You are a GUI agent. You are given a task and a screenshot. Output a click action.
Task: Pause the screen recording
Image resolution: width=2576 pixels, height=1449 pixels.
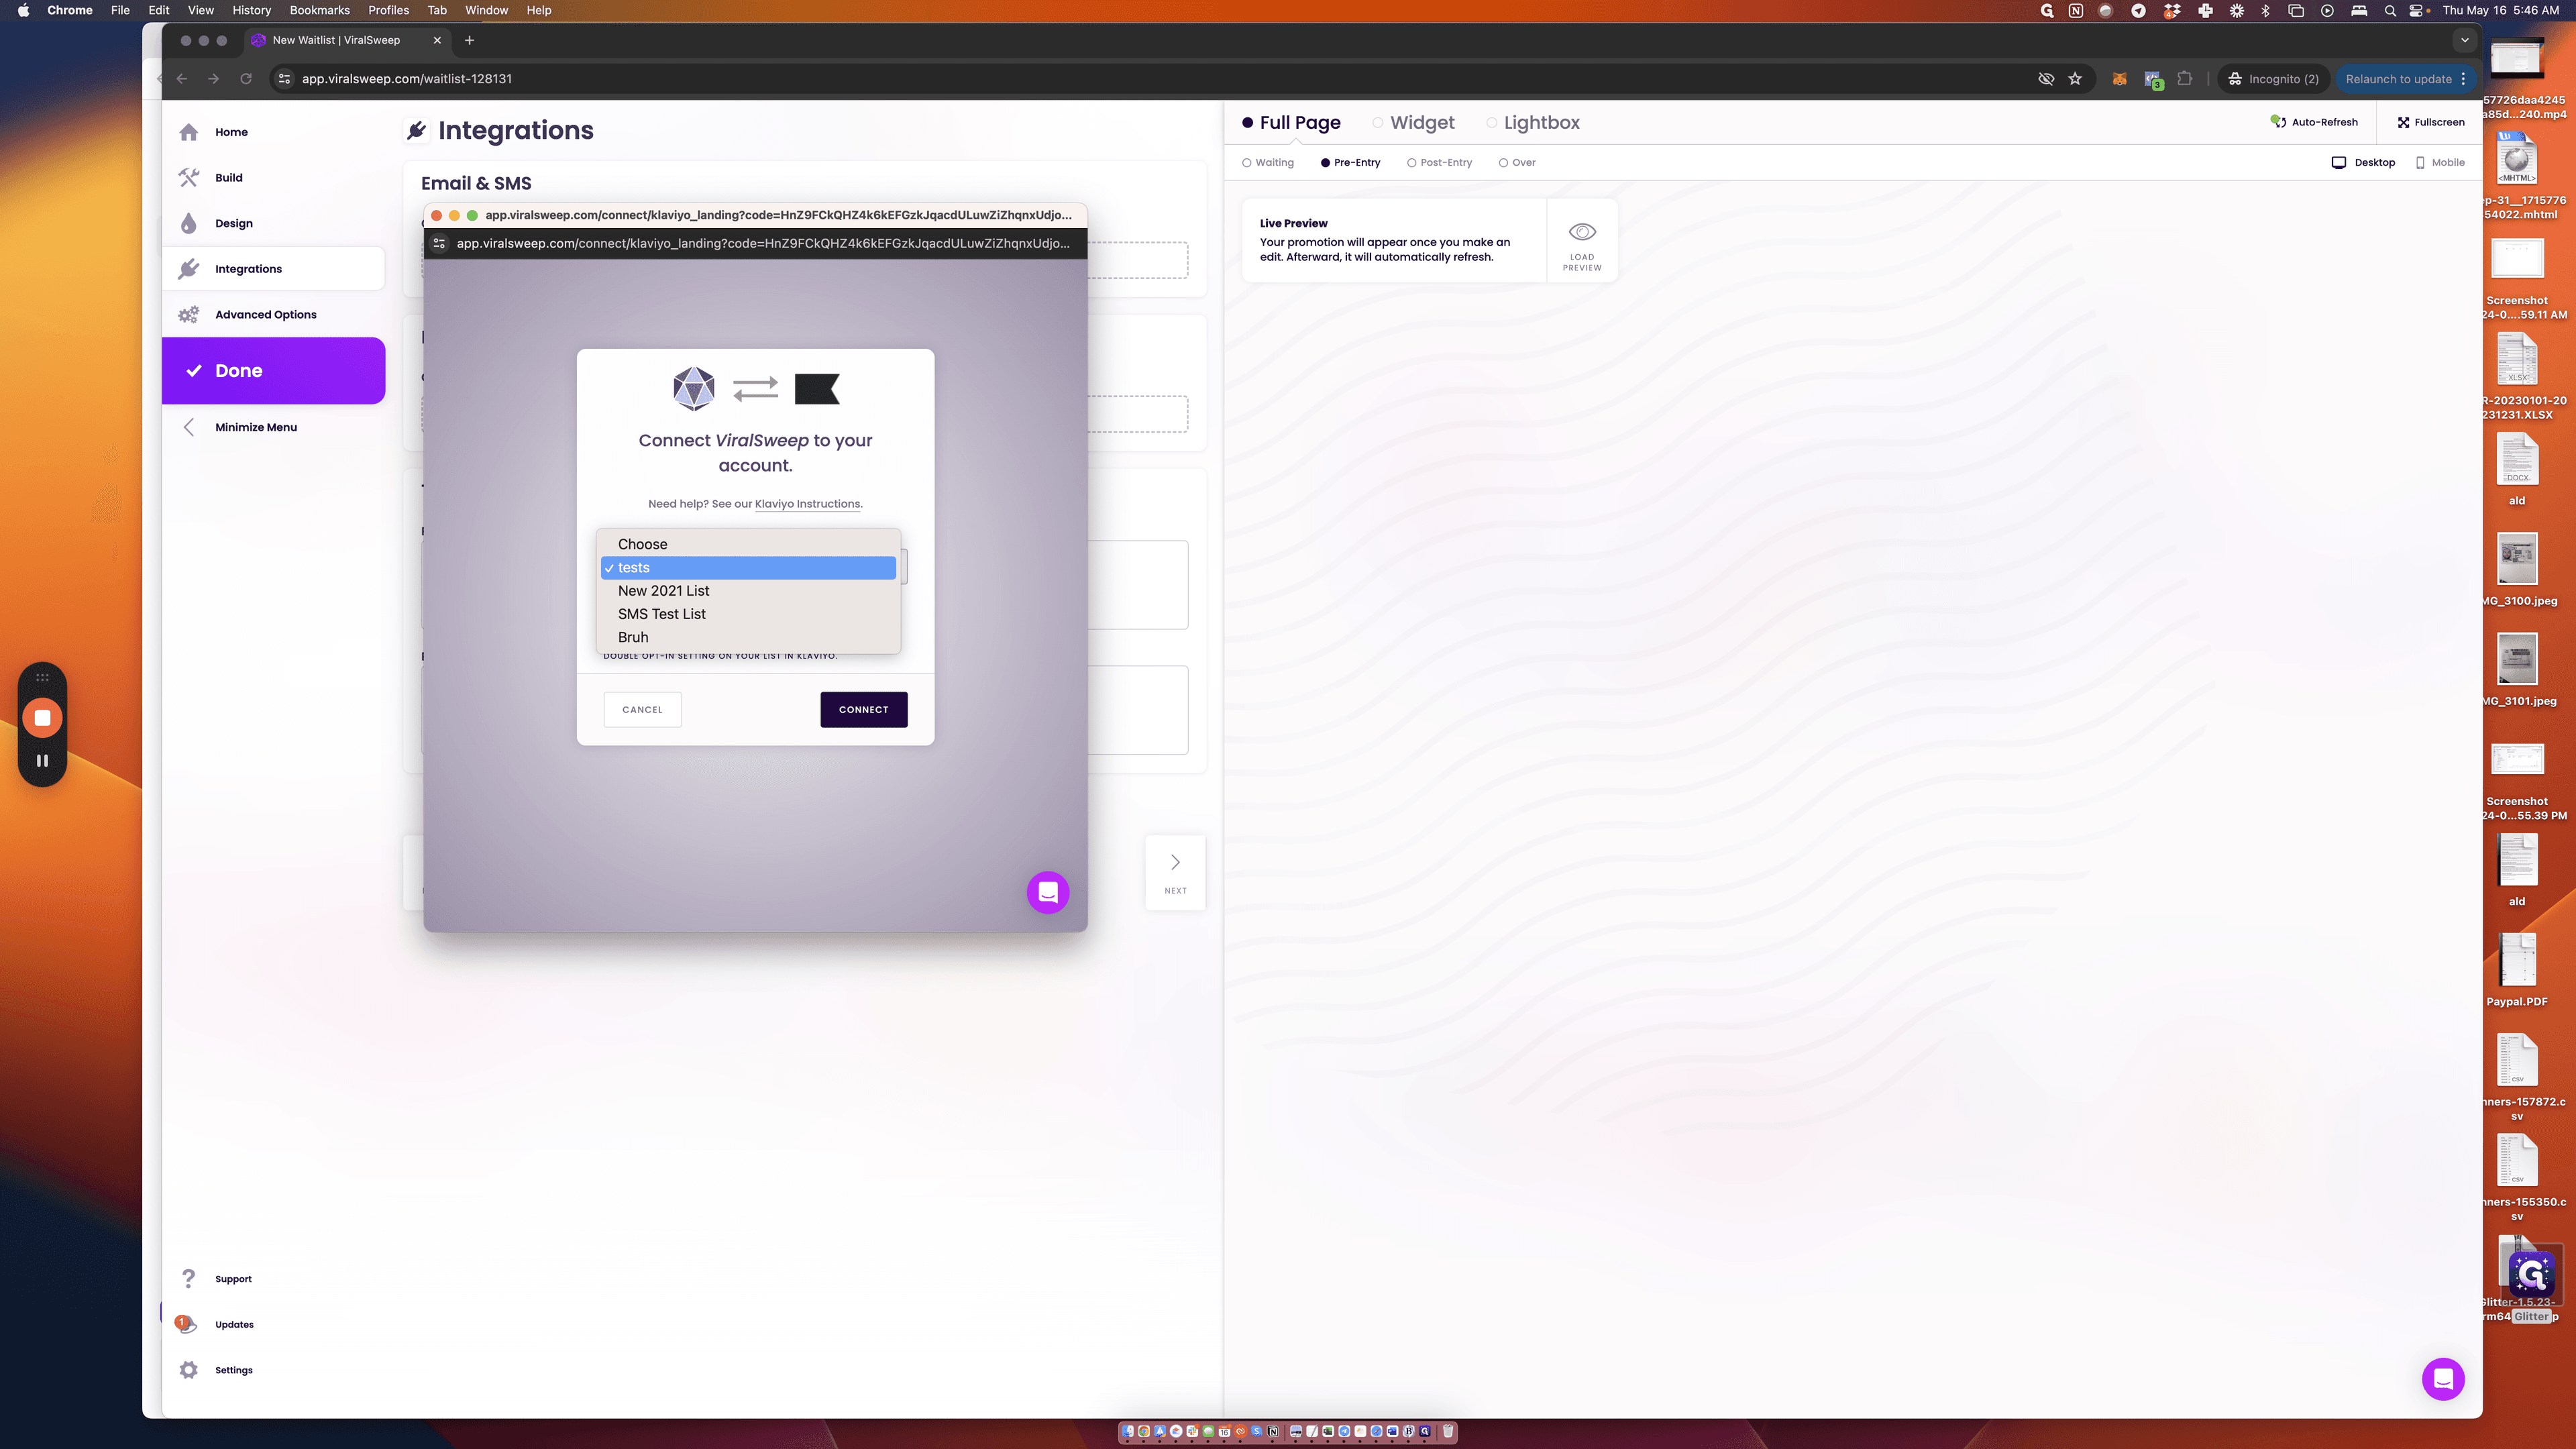pyautogui.click(x=42, y=760)
